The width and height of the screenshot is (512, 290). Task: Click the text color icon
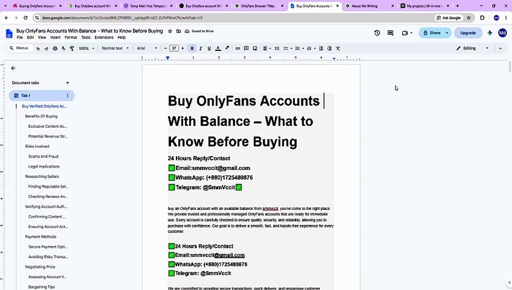pos(218,48)
